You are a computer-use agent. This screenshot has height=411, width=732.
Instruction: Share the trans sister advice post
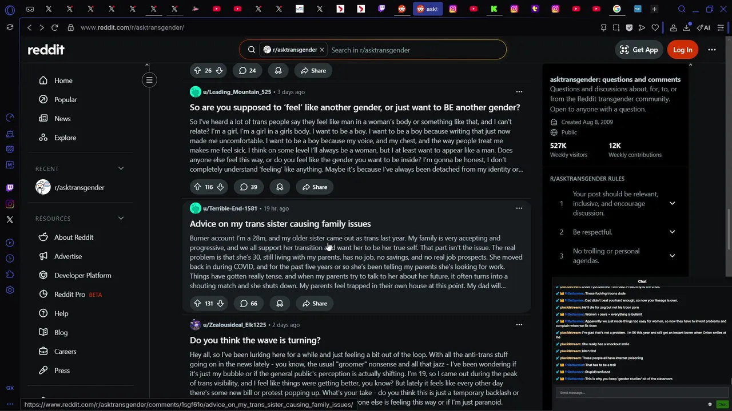tap(315, 304)
